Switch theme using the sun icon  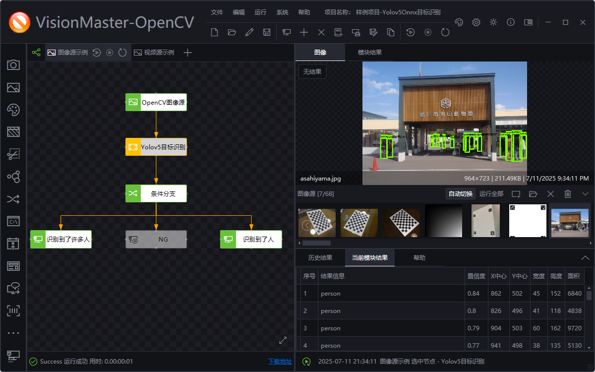(x=493, y=22)
